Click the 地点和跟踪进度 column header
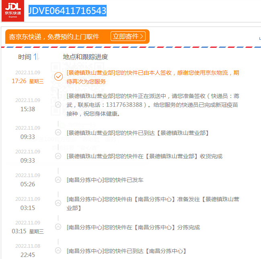 pos(85,57)
